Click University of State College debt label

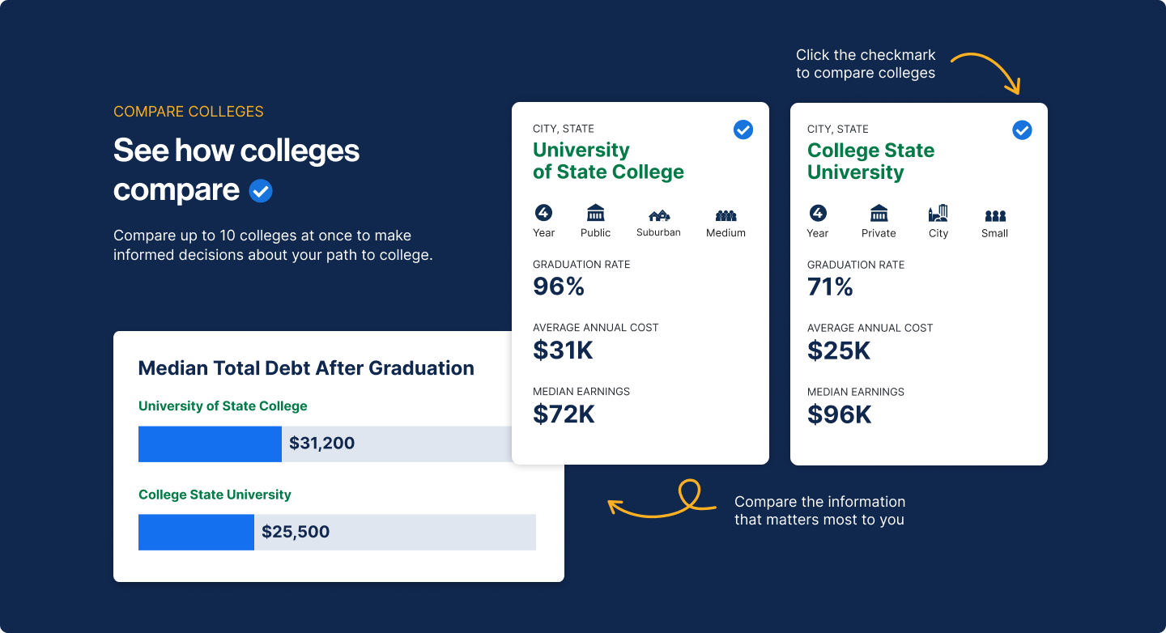point(223,406)
